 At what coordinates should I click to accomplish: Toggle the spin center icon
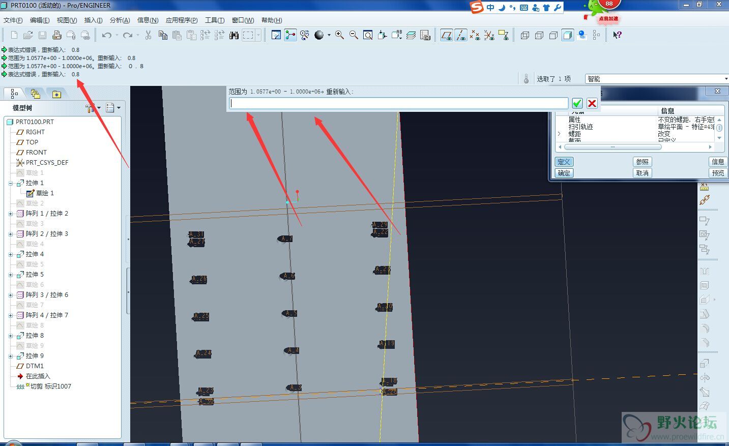(290, 35)
